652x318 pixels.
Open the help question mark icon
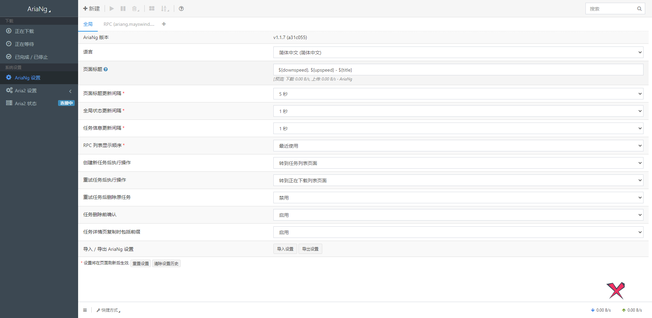tap(181, 8)
